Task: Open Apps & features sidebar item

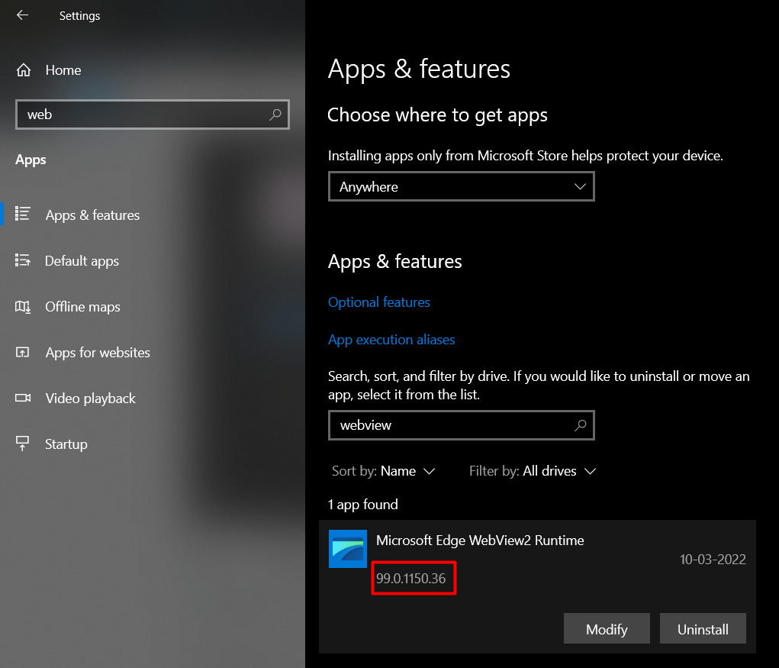Action: click(x=92, y=215)
